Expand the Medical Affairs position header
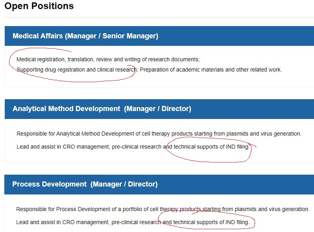The image size is (314, 232). point(85,36)
